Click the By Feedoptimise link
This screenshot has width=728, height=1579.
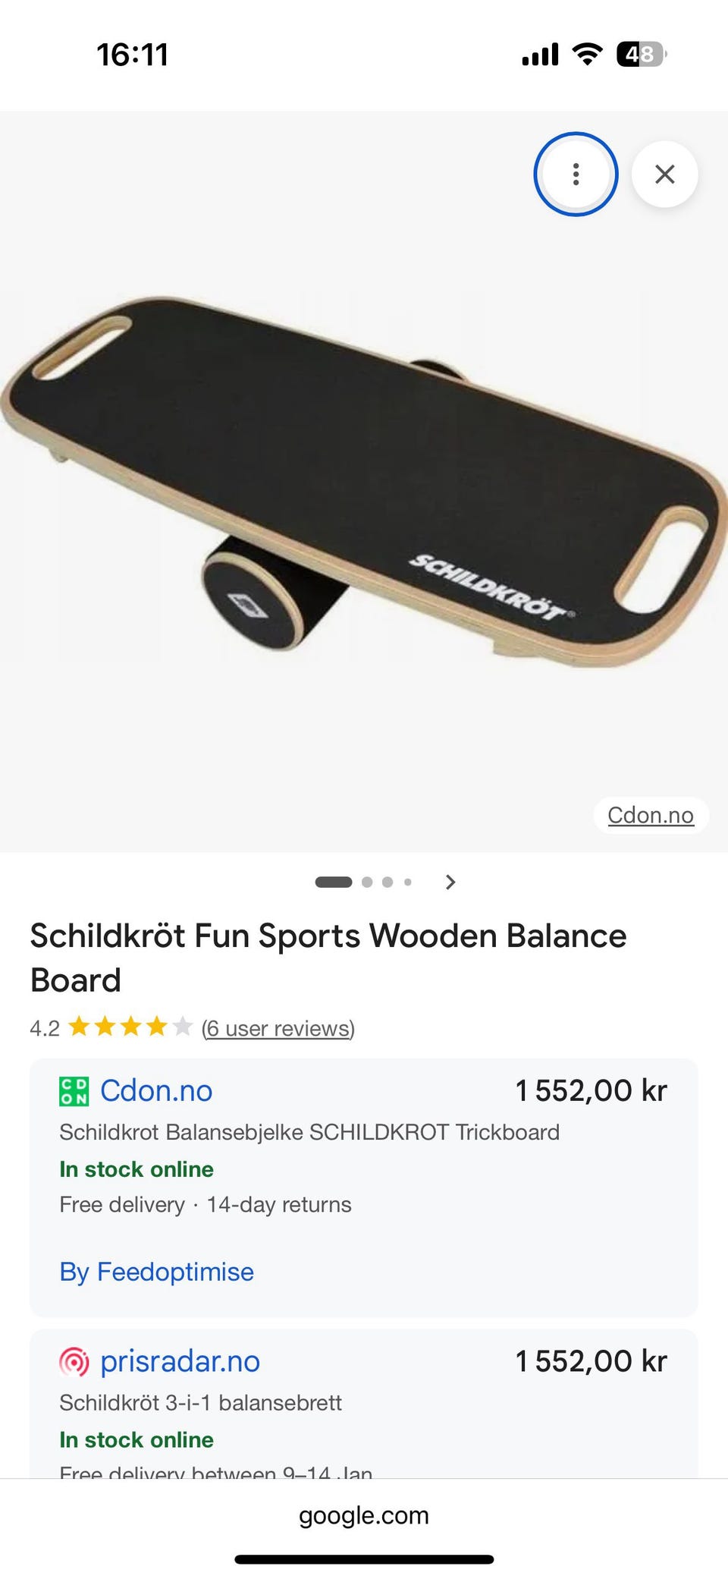157,1272
